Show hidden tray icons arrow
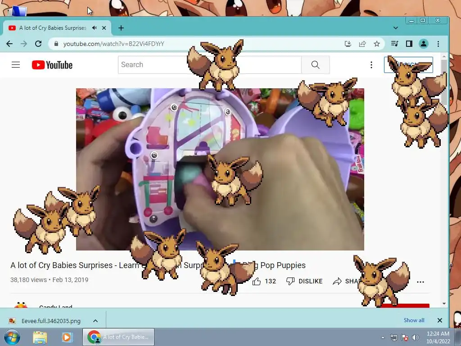461x346 pixels. click(x=383, y=338)
